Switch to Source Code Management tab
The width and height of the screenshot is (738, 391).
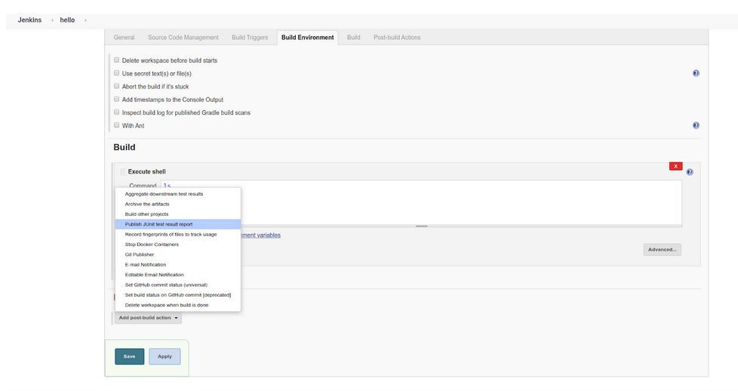[x=183, y=37]
